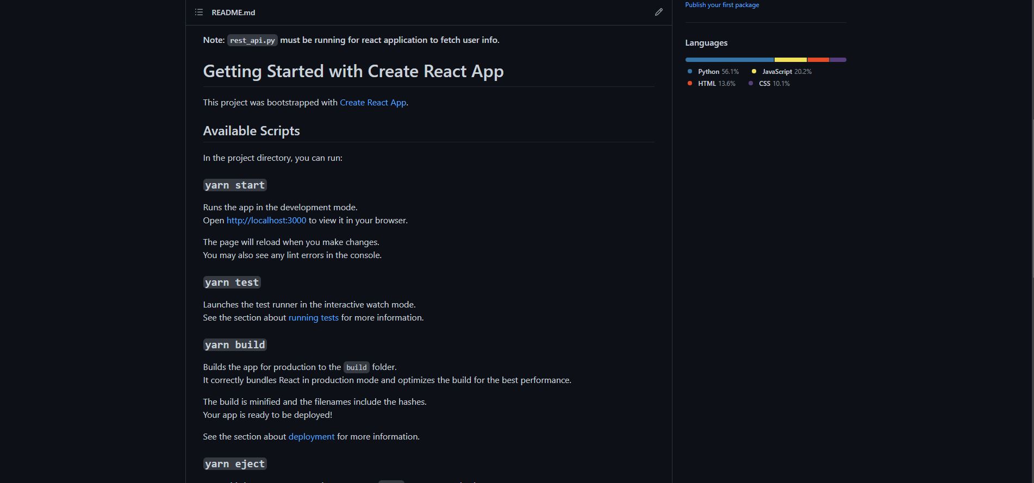Click the README.md file title
Viewport: 1034px width, 483px height.
coord(233,12)
